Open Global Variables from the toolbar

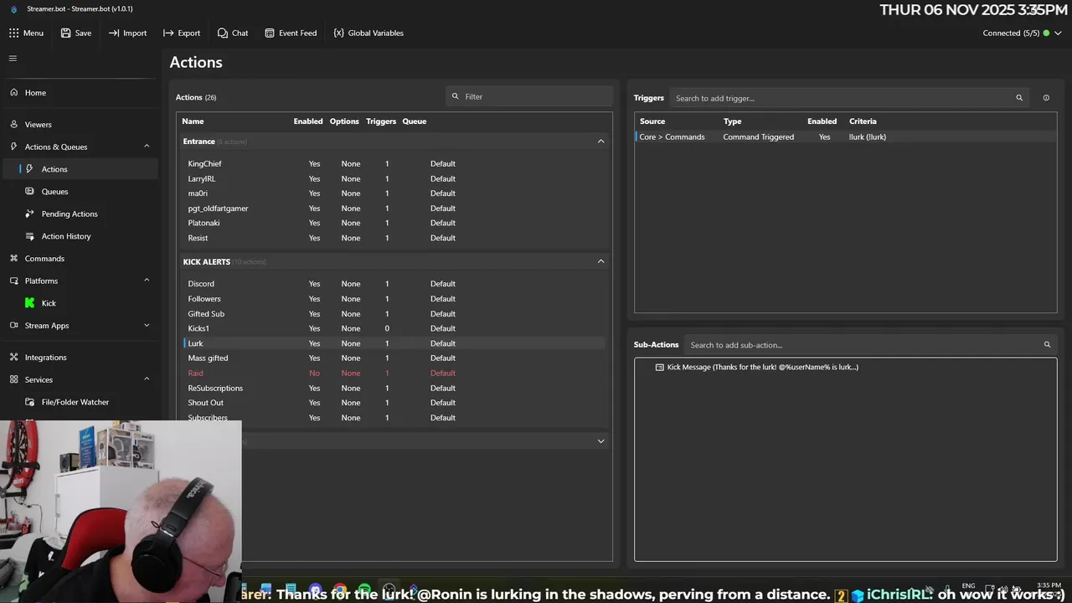pyautogui.click(x=368, y=33)
